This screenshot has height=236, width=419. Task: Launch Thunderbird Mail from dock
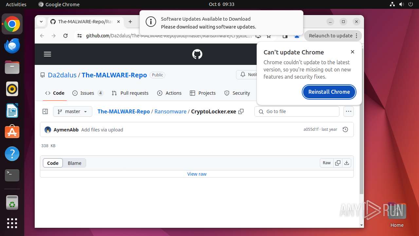12,46
